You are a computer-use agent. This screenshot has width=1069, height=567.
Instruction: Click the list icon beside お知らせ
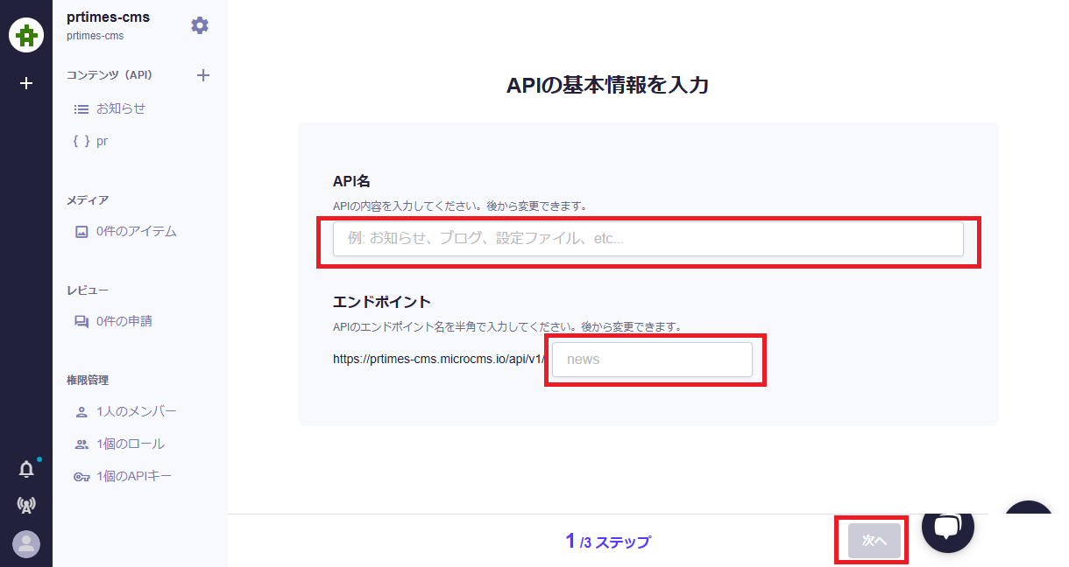pos(81,109)
